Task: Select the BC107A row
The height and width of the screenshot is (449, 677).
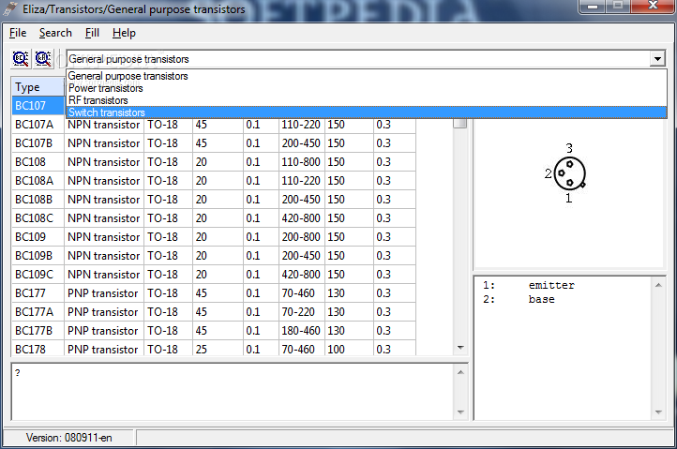Action: tap(214, 125)
